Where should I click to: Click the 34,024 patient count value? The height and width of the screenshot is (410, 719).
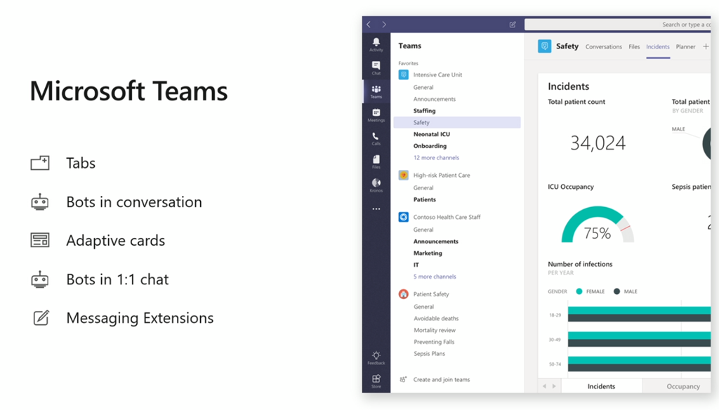point(598,143)
